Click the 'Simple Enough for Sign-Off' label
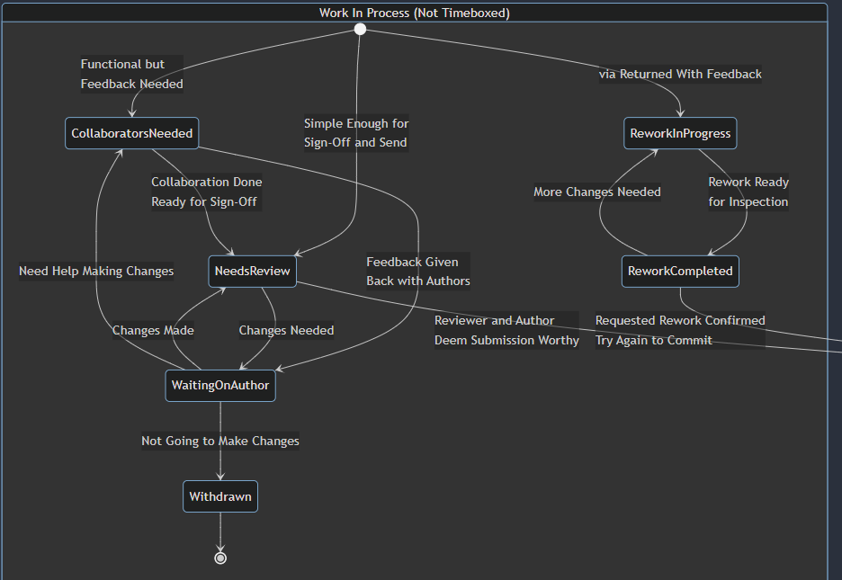This screenshot has width=842, height=580. pos(355,133)
